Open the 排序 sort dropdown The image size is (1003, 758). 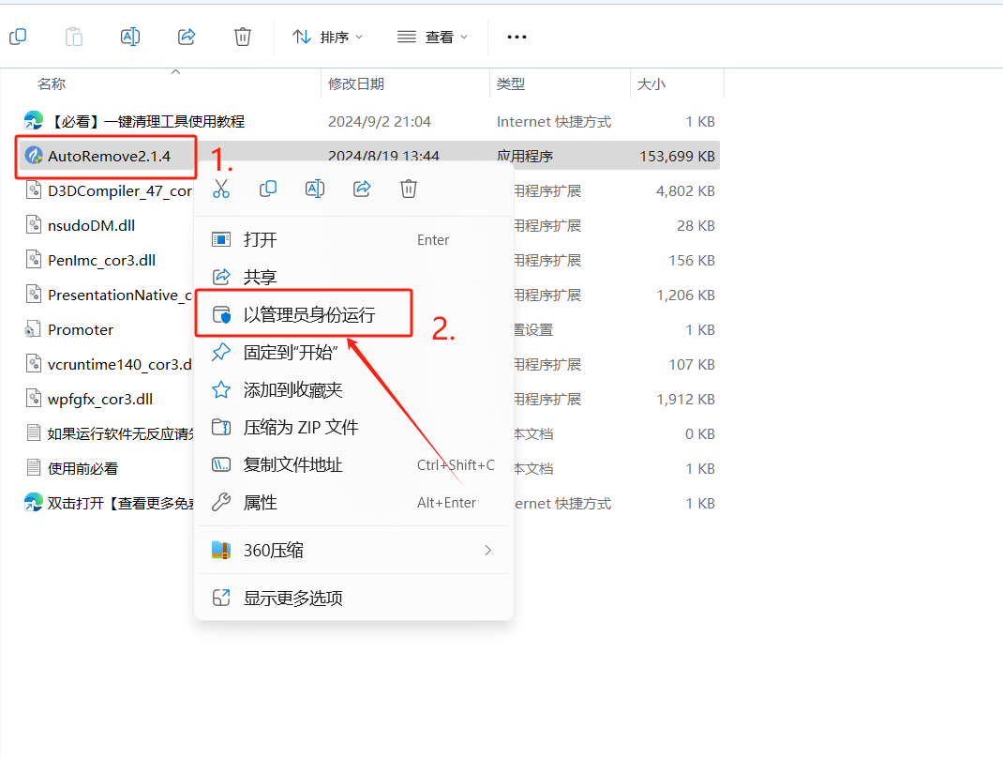point(328,38)
